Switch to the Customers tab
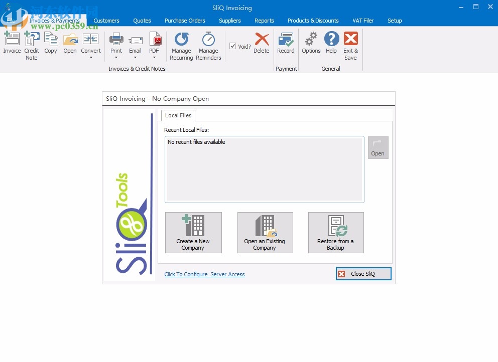 coord(106,21)
